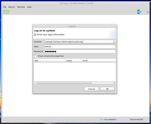151x124 pixels.
Task: Click the User field containing admin
Action: pos(80,47)
